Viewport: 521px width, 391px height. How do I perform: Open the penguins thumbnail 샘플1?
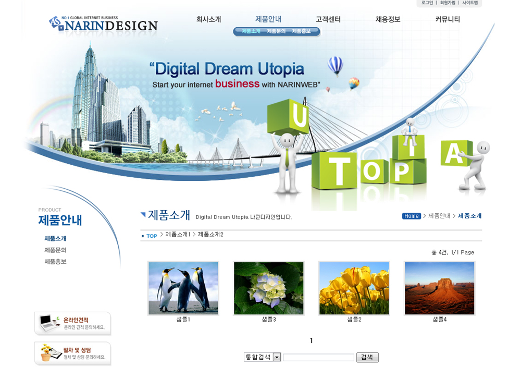(x=183, y=288)
